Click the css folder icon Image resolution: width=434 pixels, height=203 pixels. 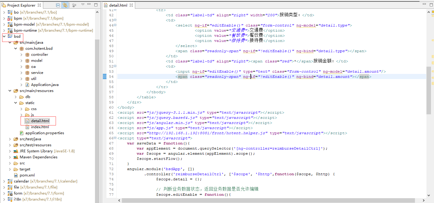27,109
